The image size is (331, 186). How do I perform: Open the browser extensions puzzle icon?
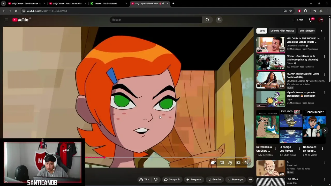(305, 11)
